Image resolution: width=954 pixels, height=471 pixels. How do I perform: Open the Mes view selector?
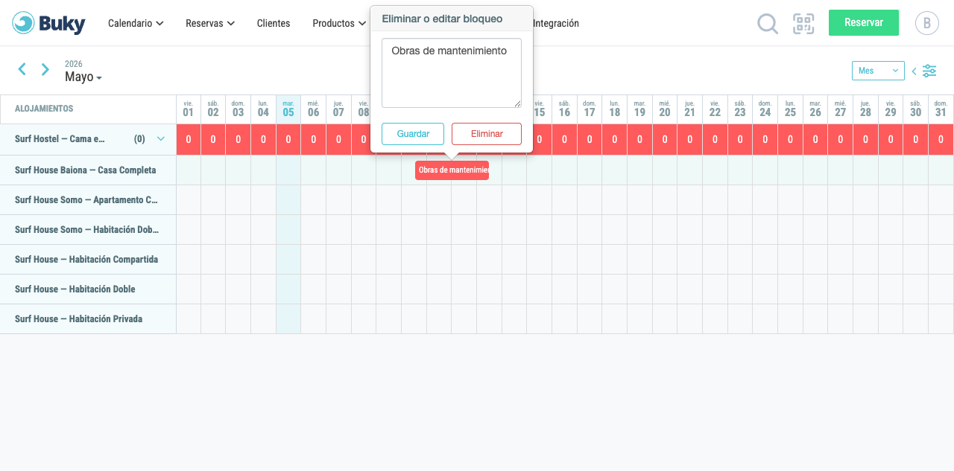pos(878,71)
